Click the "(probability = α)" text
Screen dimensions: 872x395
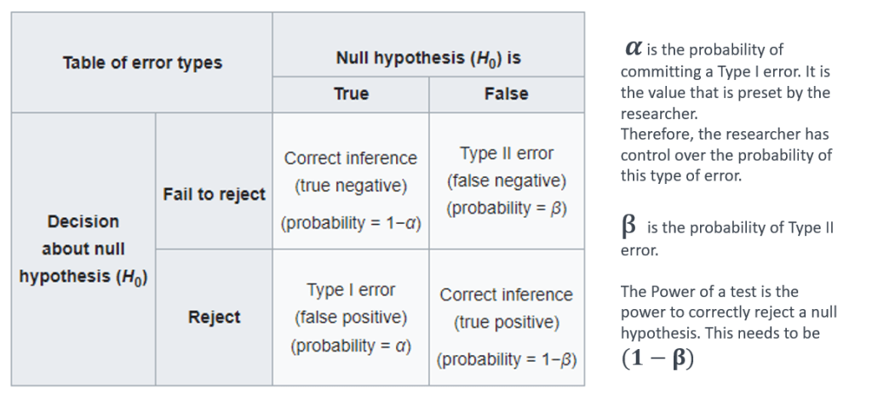[351, 346]
